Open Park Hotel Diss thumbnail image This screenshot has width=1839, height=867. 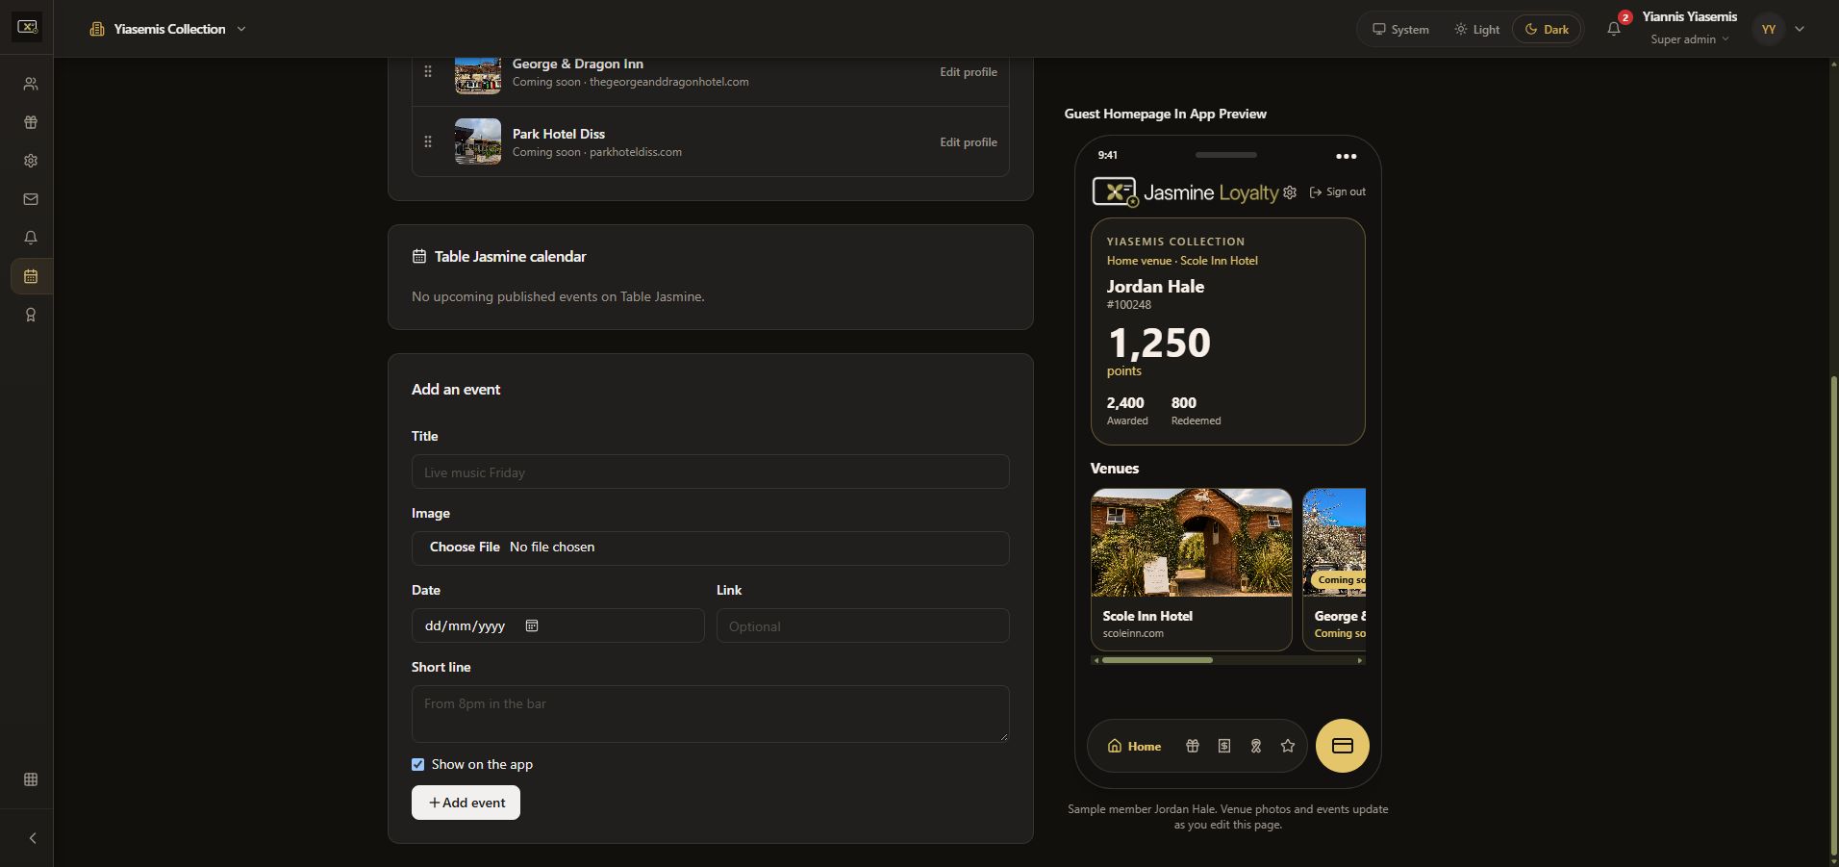coord(478,141)
